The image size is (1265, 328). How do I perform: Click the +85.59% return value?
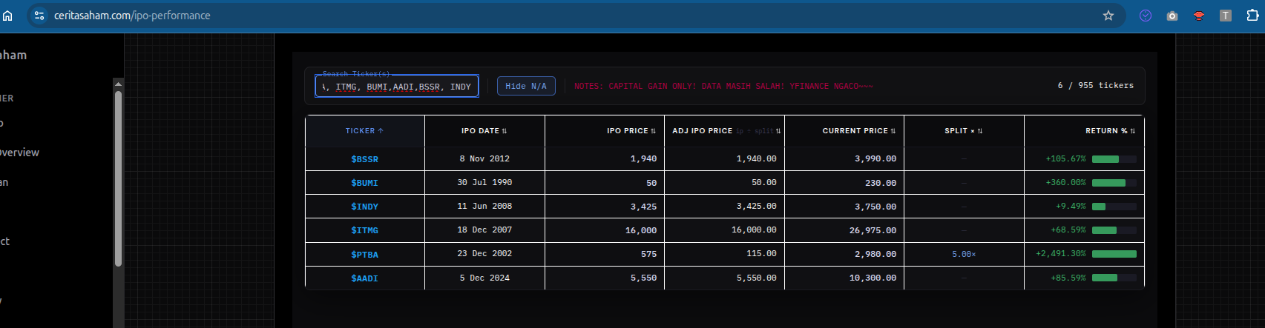pos(1068,278)
